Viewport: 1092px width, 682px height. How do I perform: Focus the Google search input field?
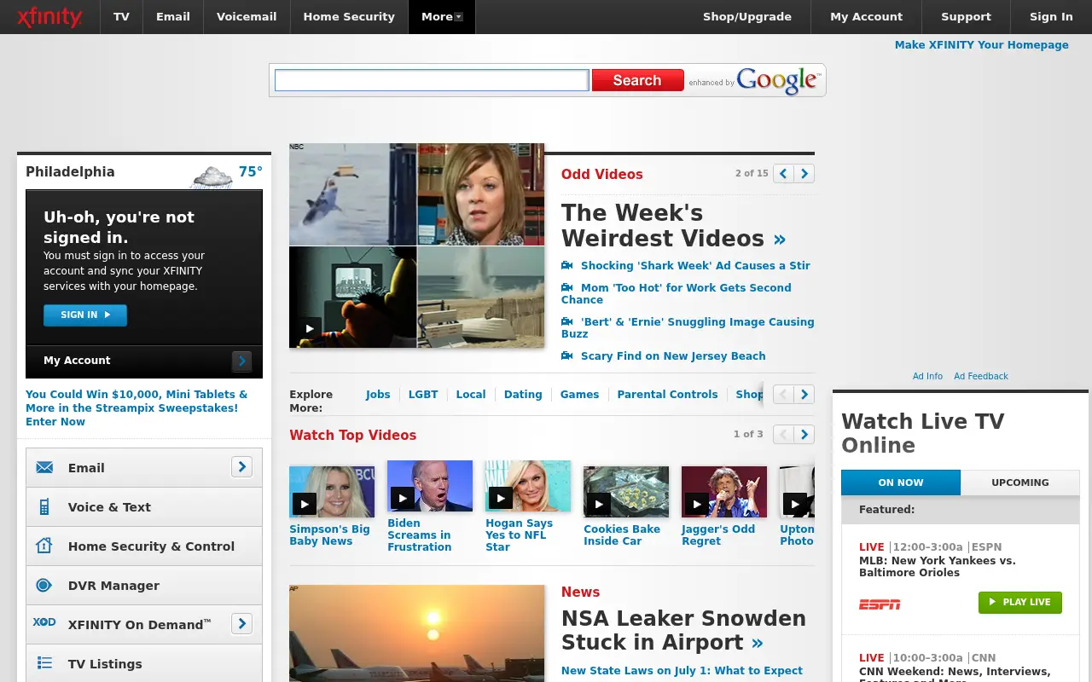coord(432,80)
